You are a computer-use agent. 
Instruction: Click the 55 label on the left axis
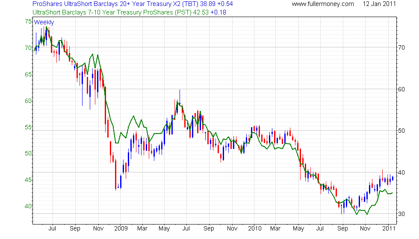tap(28, 127)
